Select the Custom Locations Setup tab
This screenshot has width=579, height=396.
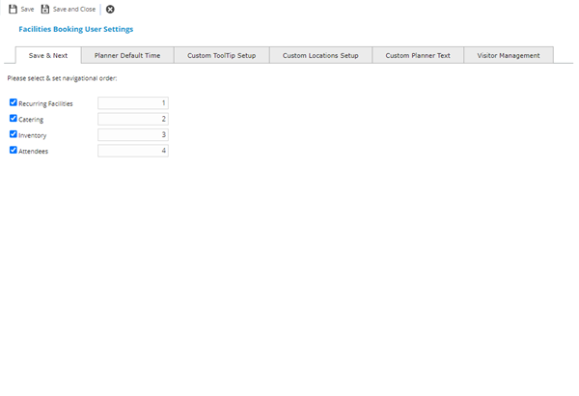[x=320, y=56]
